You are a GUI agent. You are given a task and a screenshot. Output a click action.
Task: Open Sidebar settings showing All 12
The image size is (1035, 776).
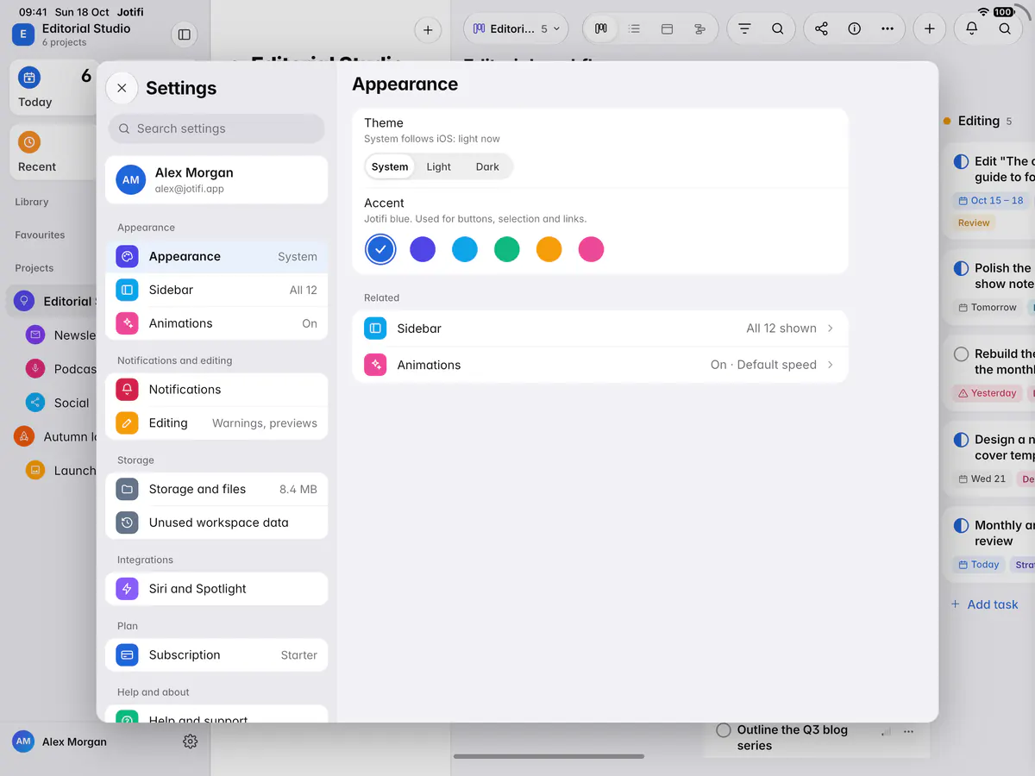tap(216, 290)
